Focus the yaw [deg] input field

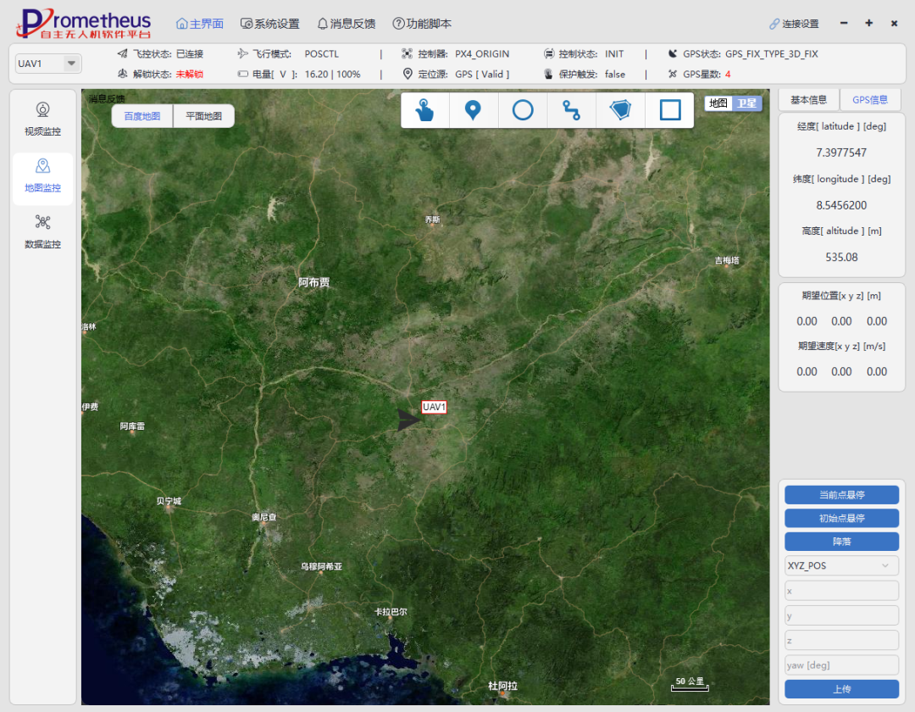point(841,665)
